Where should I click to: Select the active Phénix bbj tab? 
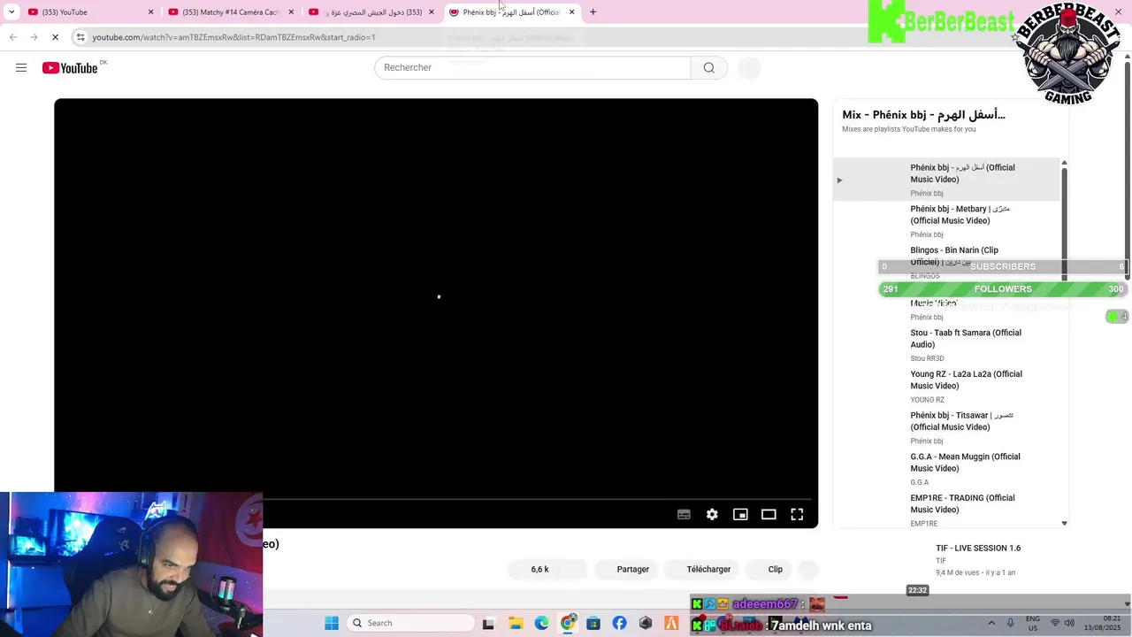coord(511,12)
